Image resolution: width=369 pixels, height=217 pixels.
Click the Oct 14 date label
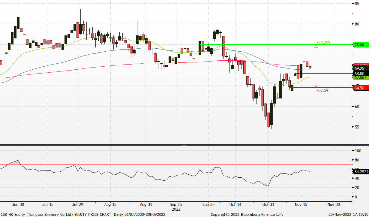[235, 205]
